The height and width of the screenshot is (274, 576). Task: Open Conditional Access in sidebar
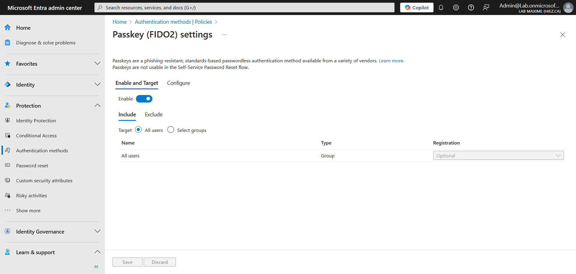[x=36, y=136]
